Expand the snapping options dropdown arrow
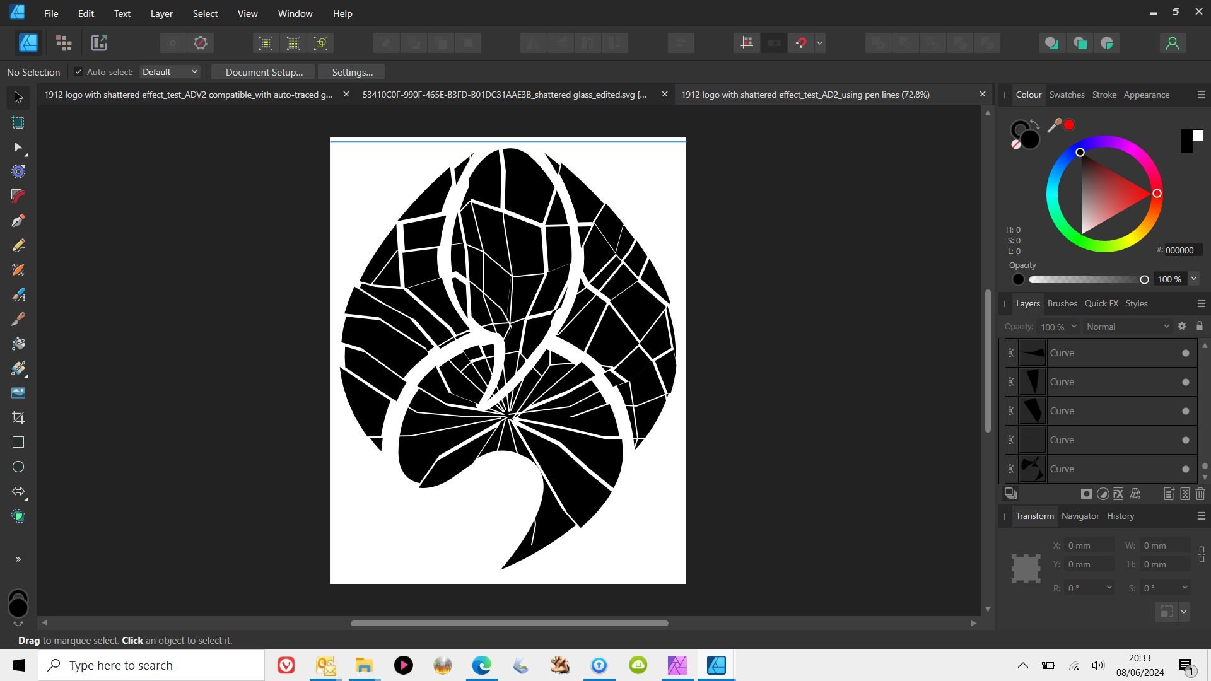 819,43
